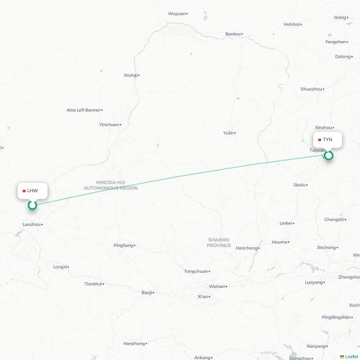The image size is (360, 360).
Task: Select the Lanzhou city label
Action: pos(32,225)
